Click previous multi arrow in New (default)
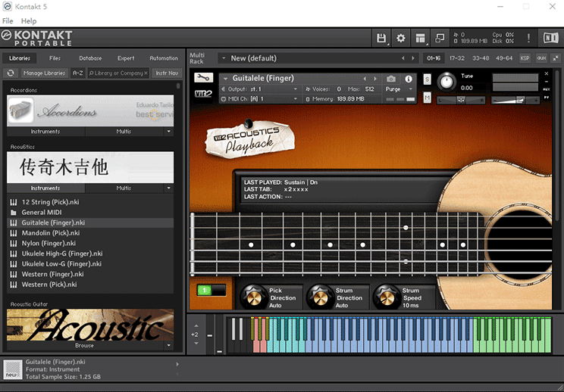The height and width of the screenshot is (392, 564). pyautogui.click(x=403, y=58)
